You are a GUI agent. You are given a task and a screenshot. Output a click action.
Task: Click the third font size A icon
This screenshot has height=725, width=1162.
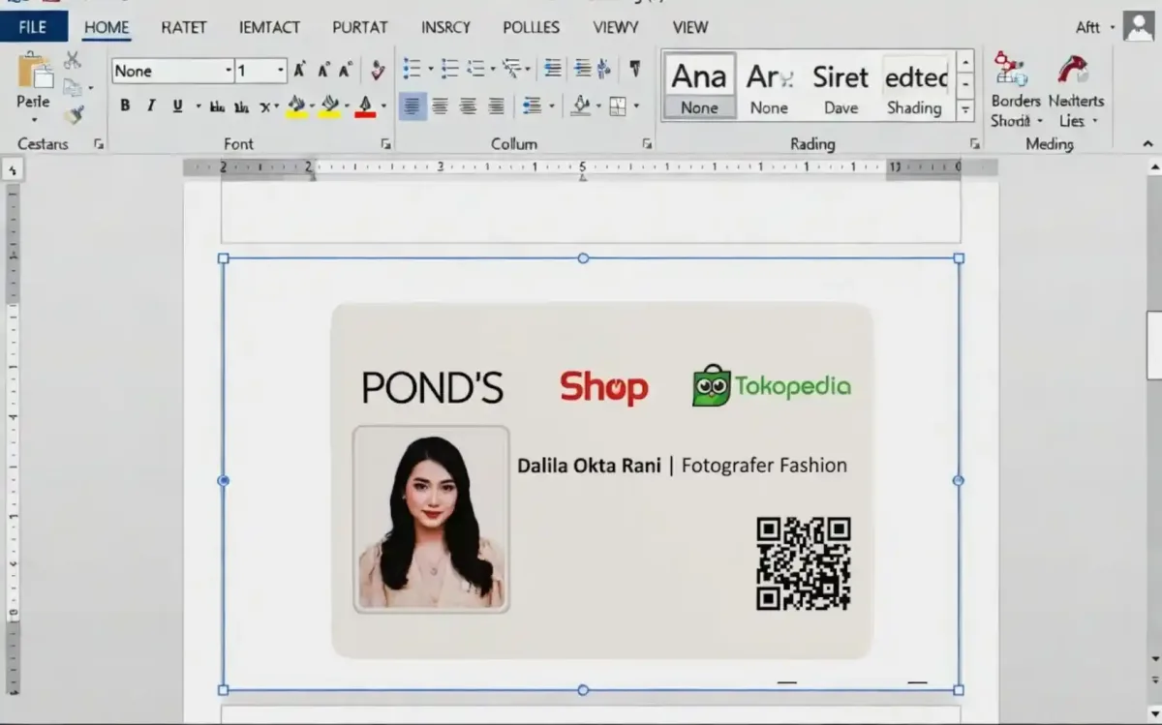point(346,71)
